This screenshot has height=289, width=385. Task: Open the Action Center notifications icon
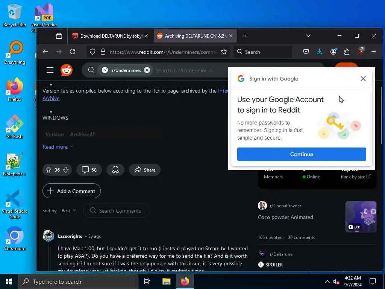[x=373, y=281]
